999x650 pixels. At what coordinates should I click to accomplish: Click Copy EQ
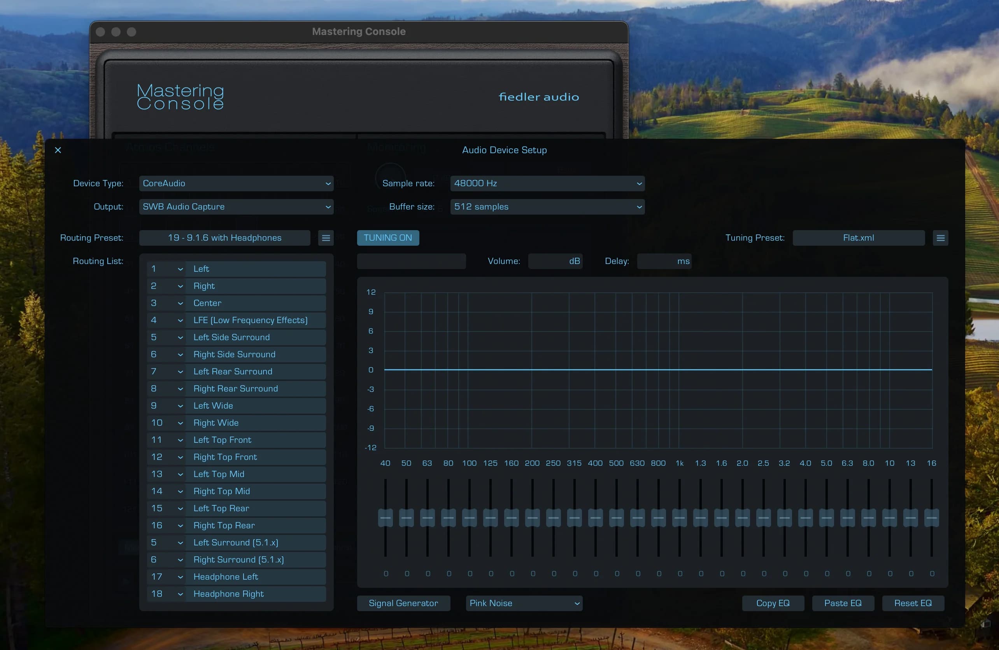point(773,603)
